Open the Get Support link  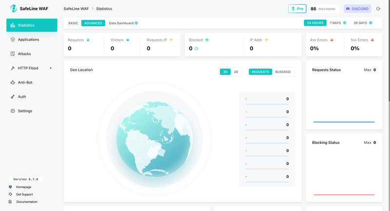pos(24,194)
